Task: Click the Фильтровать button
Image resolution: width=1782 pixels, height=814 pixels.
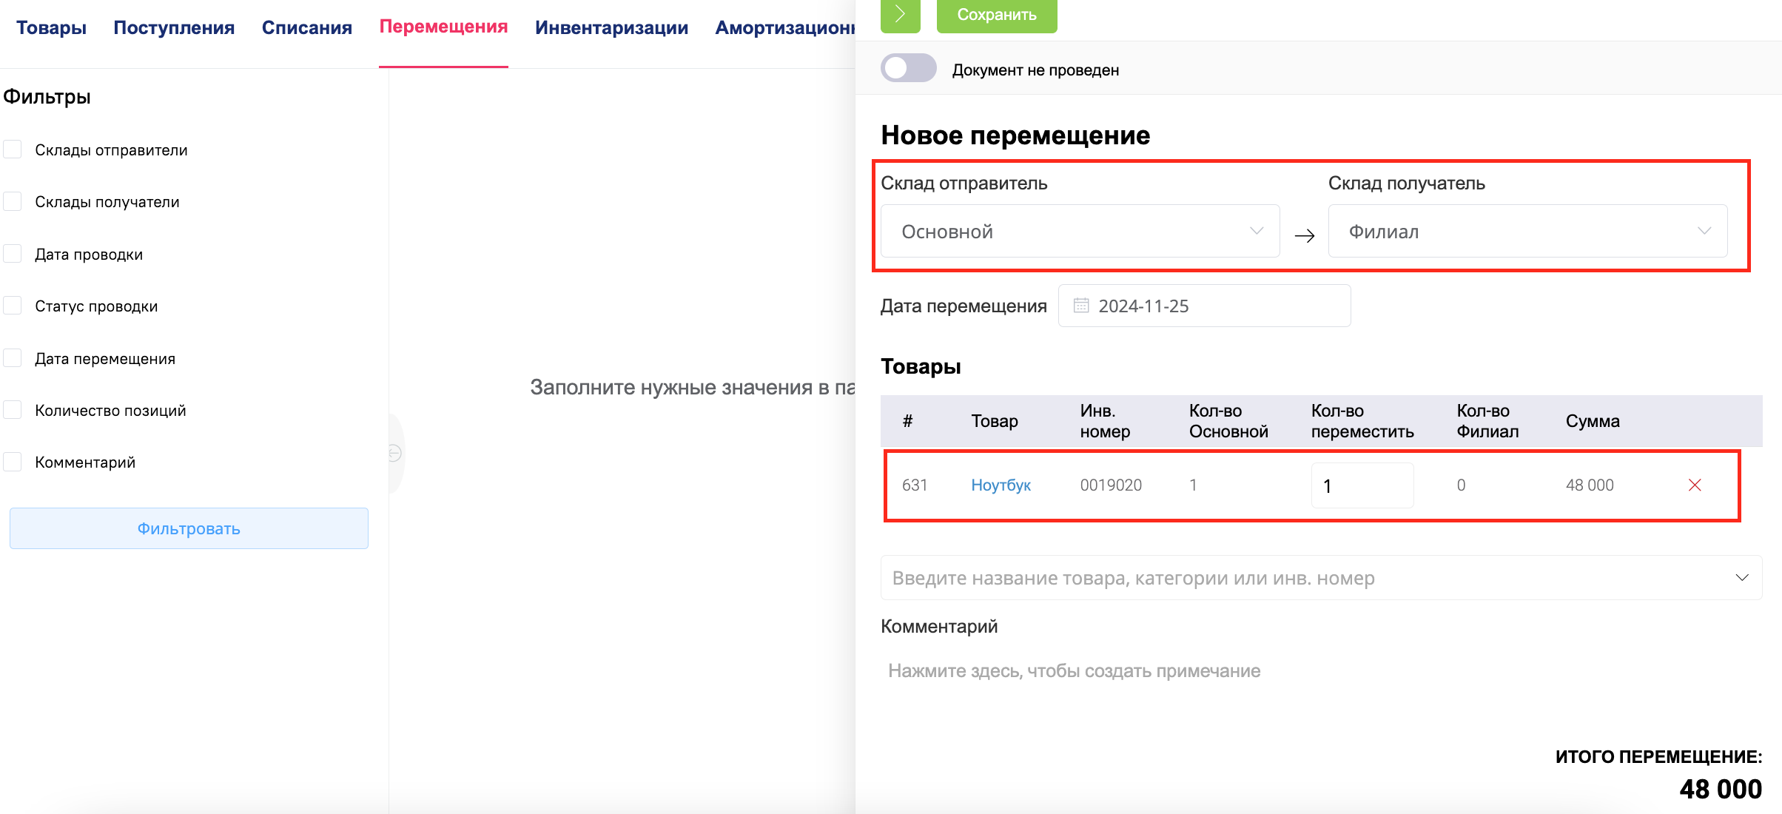Action: pyautogui.click(x=189, y=528)
